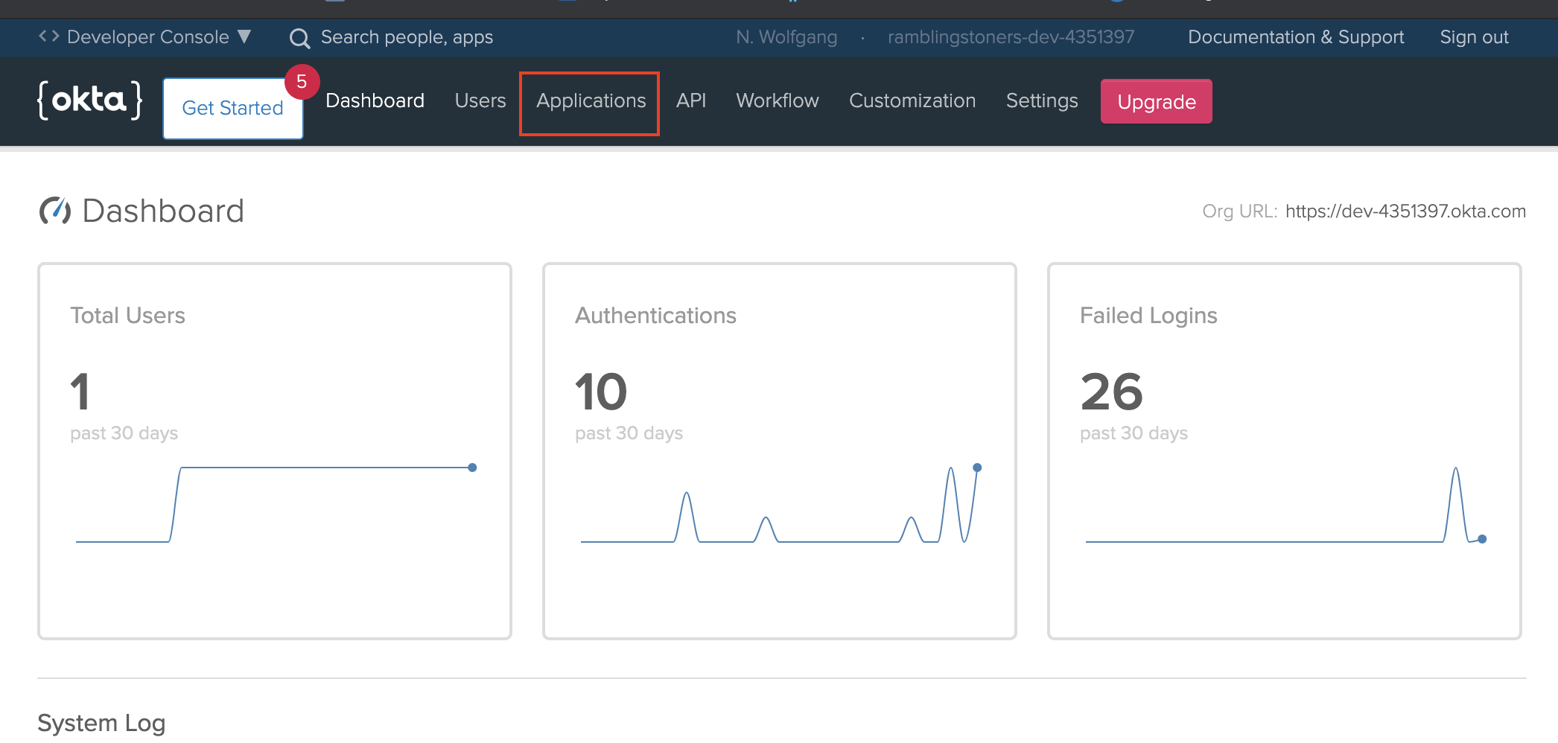Click the code brackets icon beside Developer Console
The image size is (1558, 743).
pos(47,35)
